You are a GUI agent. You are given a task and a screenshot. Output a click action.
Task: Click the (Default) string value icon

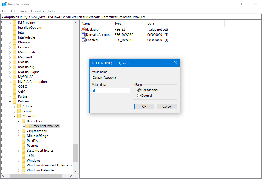[83, 29]
